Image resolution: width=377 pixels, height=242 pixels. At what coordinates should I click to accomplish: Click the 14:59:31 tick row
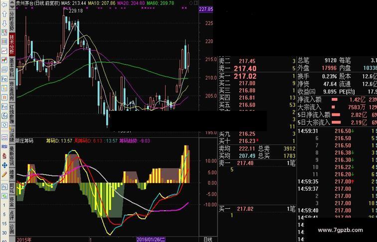(x=337, y=131)
